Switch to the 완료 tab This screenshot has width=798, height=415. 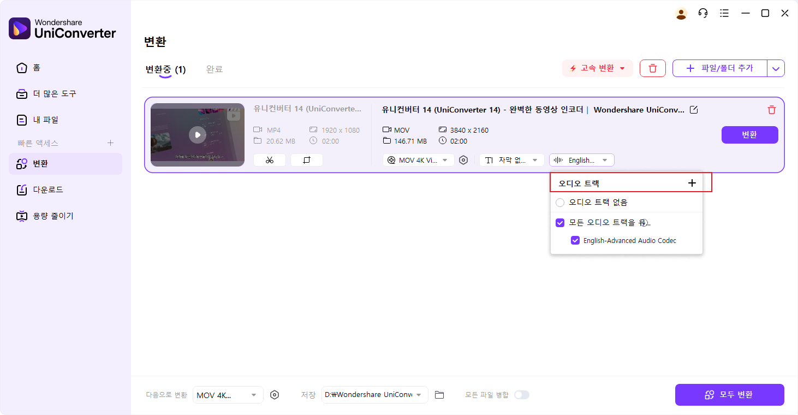click(x=214, y=69)
